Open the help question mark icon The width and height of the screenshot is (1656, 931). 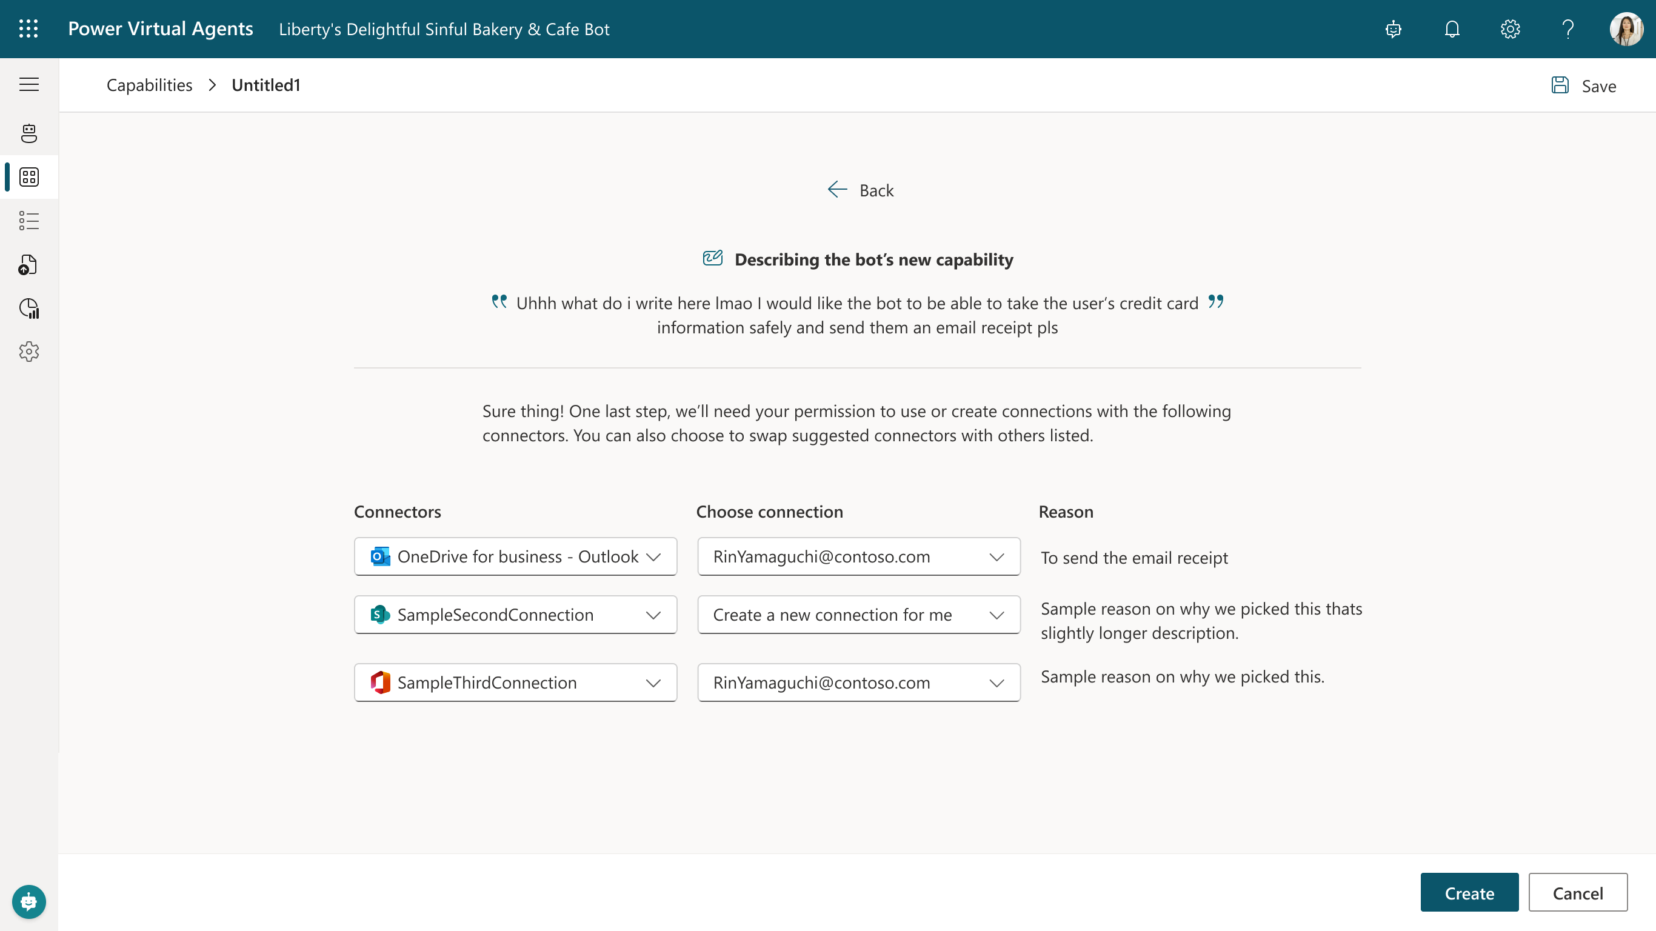tap(1568, 29)
